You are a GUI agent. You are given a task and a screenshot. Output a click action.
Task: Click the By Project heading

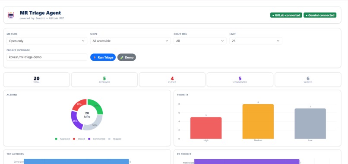pyautogui.click(x=184, y=154)
